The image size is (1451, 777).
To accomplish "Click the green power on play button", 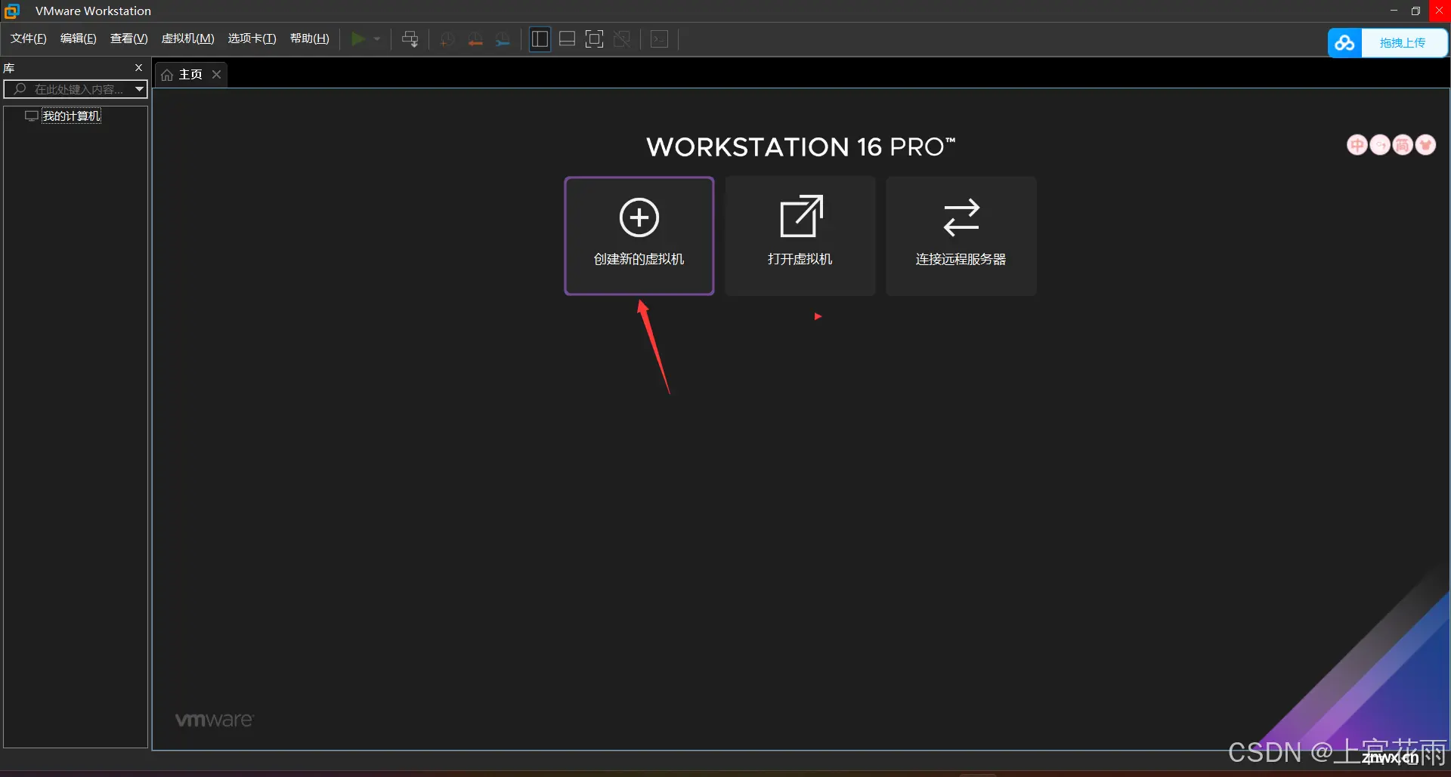I will tap(358, 39).
